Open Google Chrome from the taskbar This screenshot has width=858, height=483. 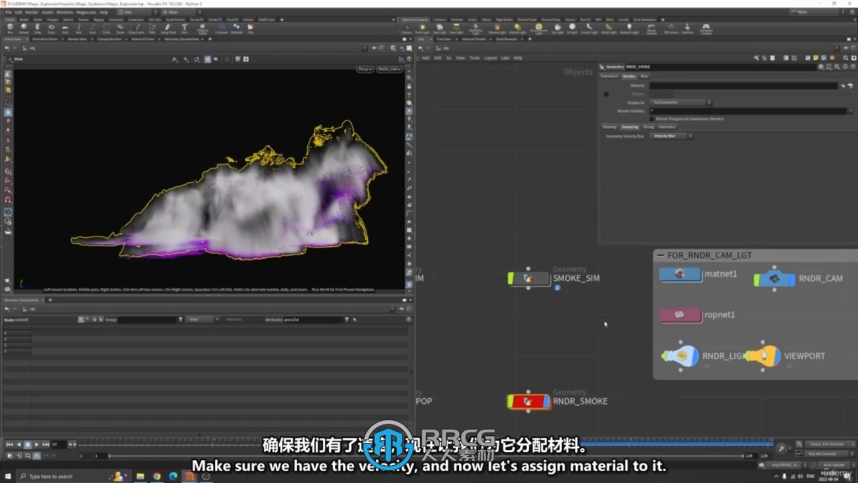coord(157,476)
